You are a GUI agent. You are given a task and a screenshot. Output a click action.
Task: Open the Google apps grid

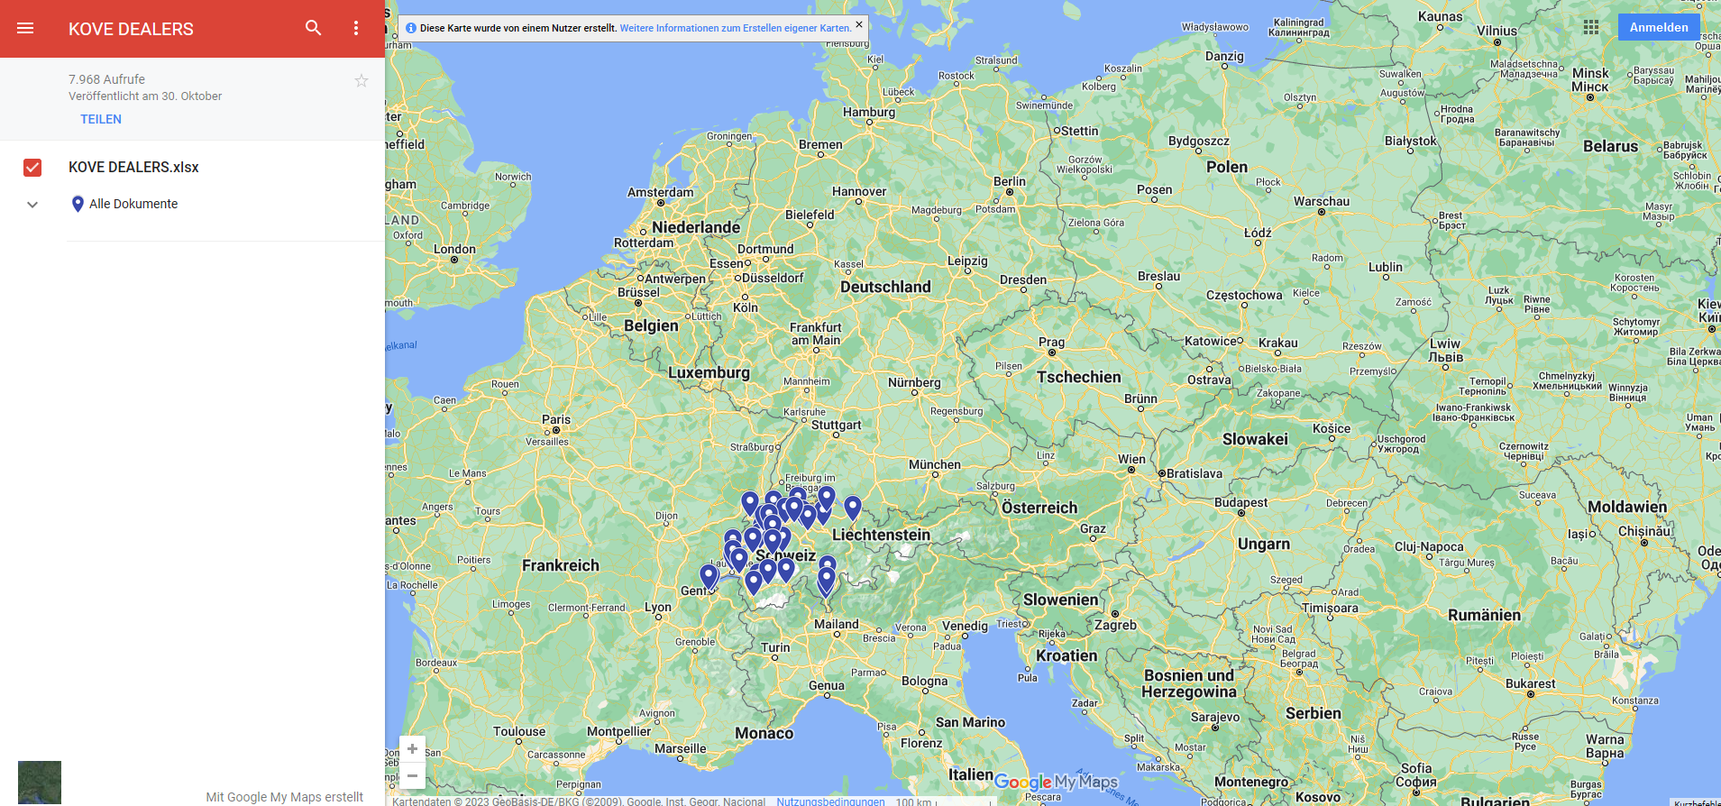1591,27
